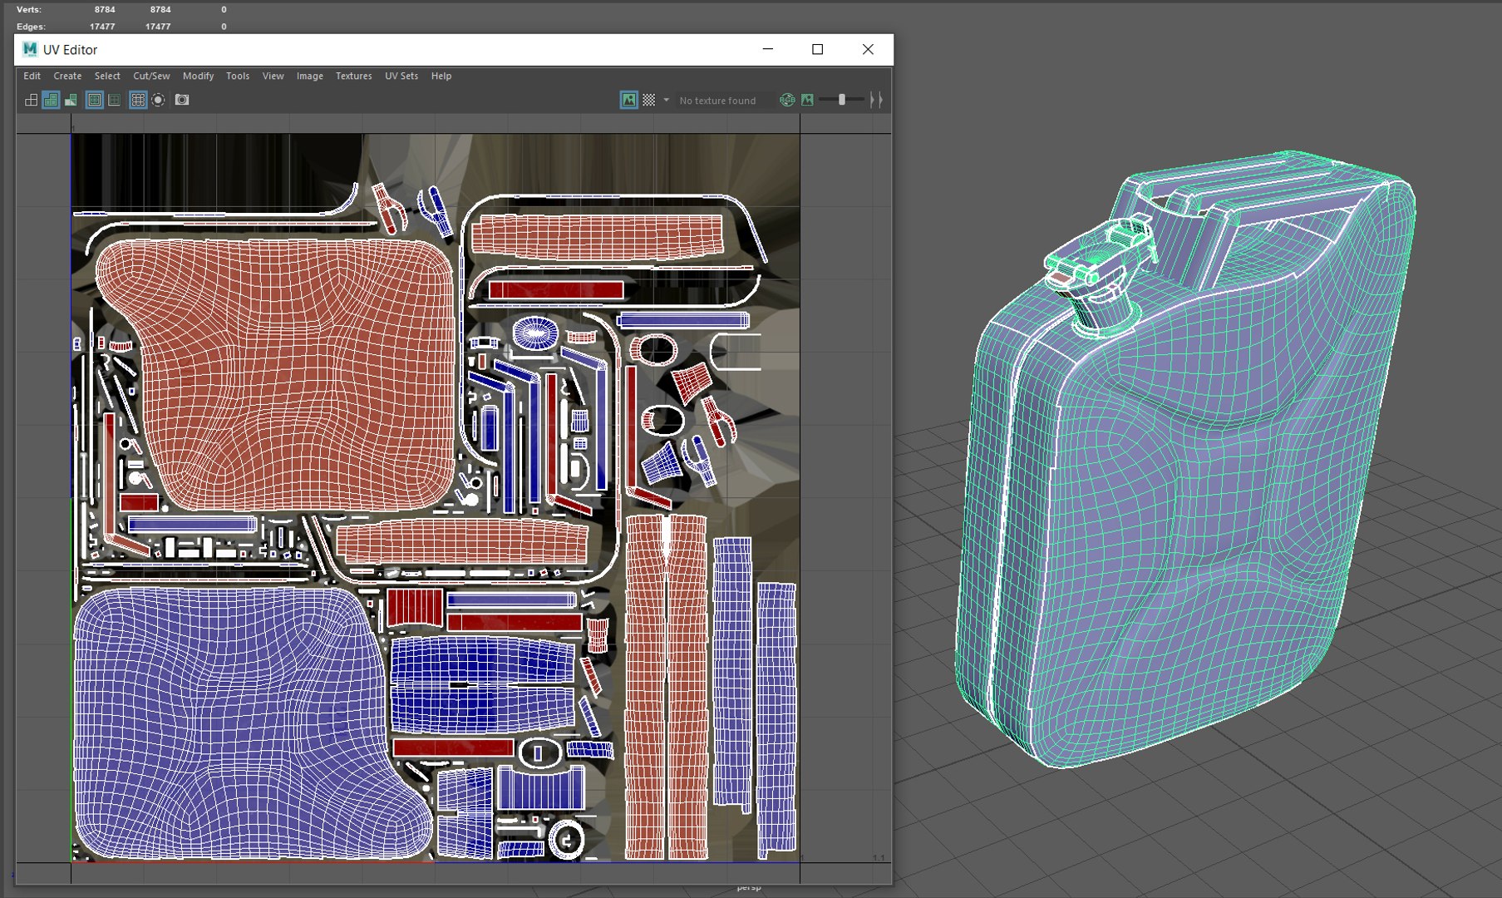
Task: Click the 'Edges:' label in heads-up display
Action: click(31, 27)
